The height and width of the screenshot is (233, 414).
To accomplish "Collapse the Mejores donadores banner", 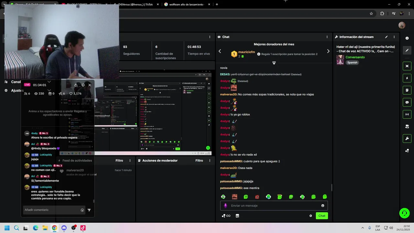I will 274,63.
